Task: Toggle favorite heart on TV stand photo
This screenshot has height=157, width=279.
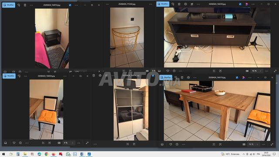Action: tap(168, 71)
